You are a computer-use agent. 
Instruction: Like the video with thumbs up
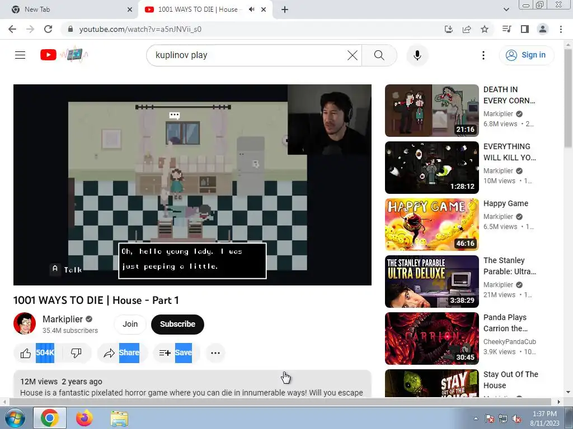click(26, 353)
